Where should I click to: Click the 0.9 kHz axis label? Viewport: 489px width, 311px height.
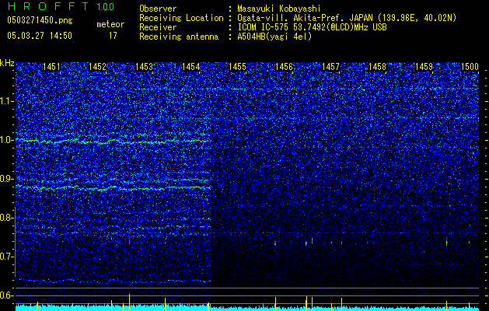click(7, 179)
